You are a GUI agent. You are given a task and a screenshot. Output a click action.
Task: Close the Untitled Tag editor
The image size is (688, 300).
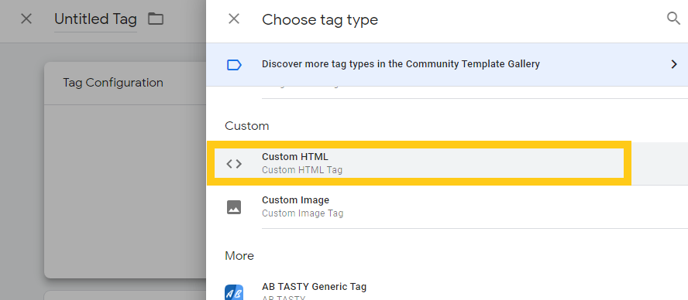click(x=26, y=19)
